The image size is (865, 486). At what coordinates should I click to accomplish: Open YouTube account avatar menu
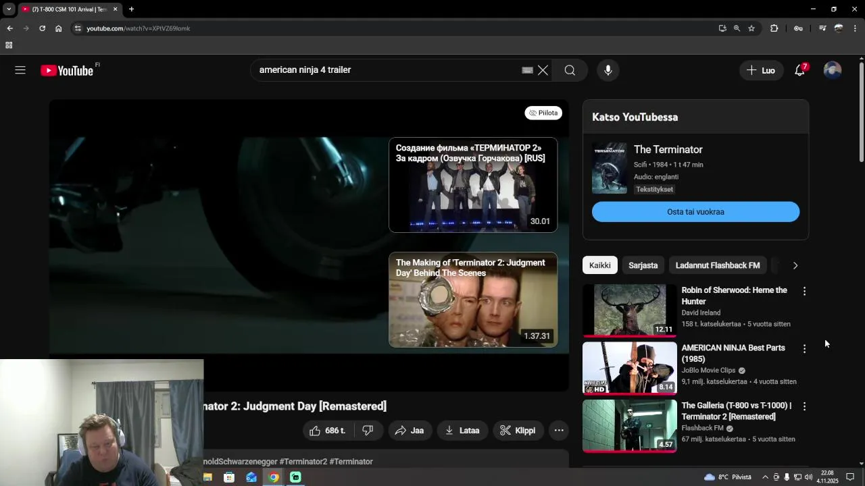pos(833,70)
